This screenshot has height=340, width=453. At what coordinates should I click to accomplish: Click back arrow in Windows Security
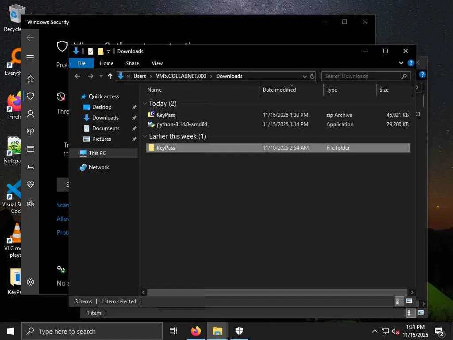point(30,38)
